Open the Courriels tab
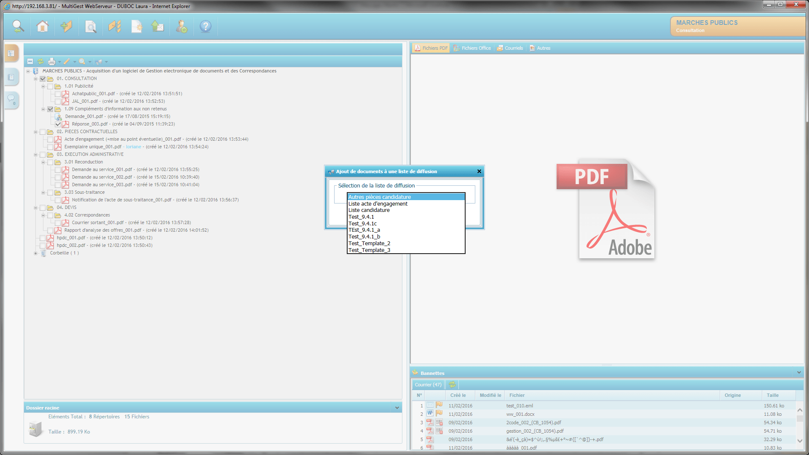Image resolution: width=809 pixels, height=455 pixels. click(x=510, y=48)
